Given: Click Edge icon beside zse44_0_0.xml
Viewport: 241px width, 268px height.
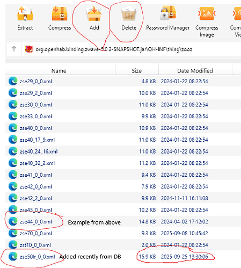Looking at the screenshot, I should [x=13, y=221].
